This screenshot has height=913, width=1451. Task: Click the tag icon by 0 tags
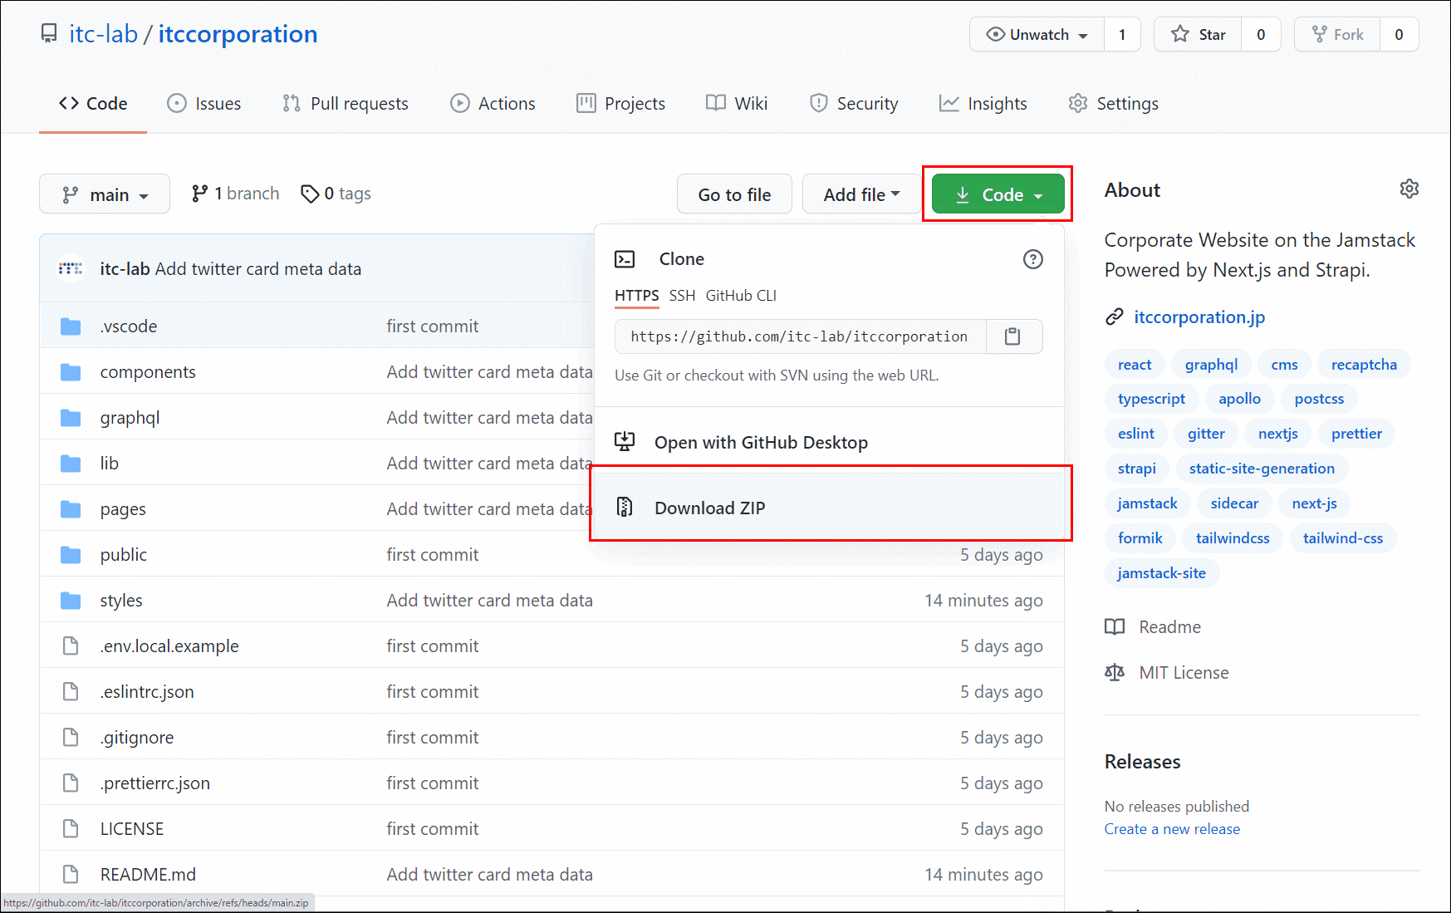coord(310,194)
